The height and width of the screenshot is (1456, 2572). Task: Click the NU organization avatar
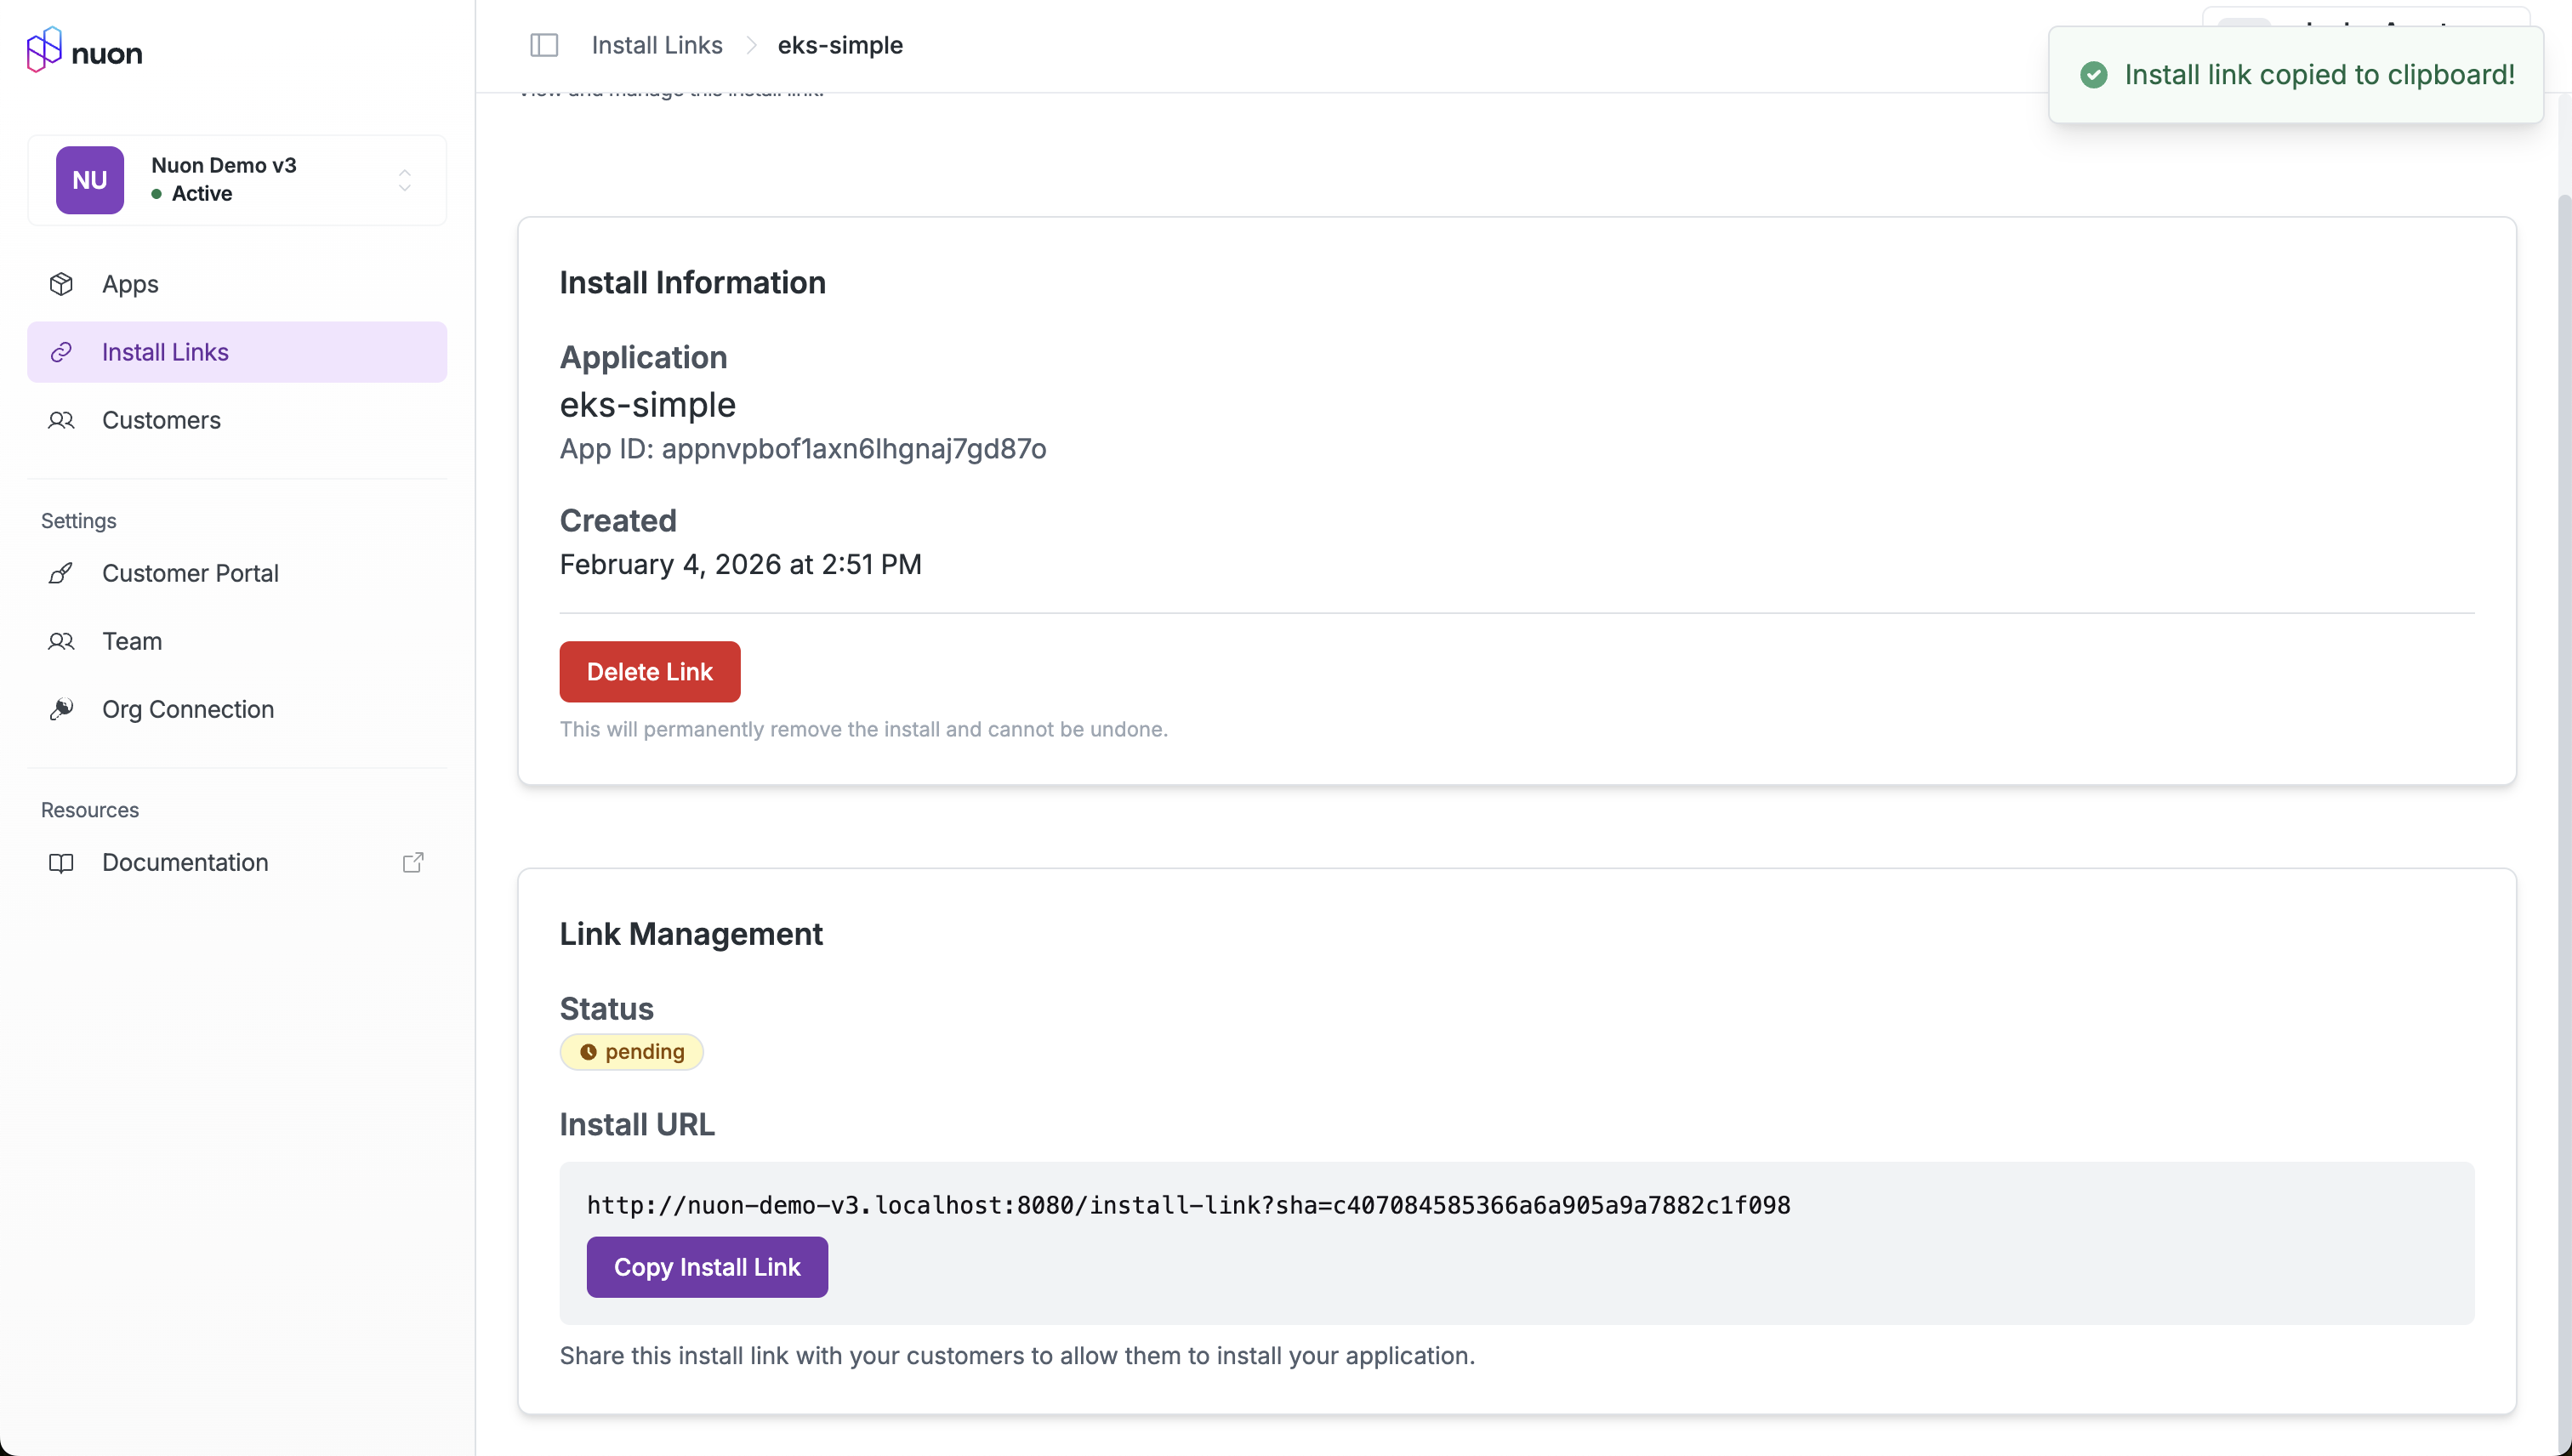[x=90, y=180]
